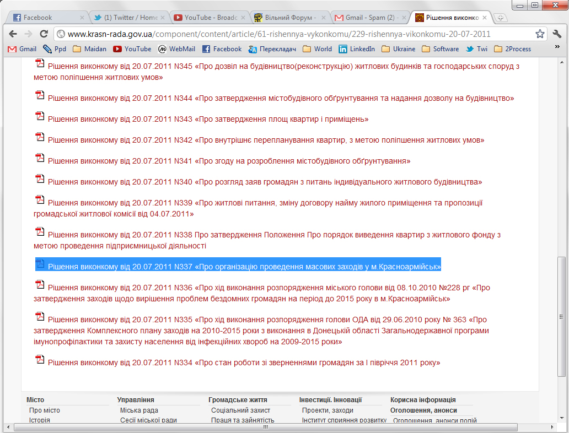Open a new tab with the plus button
This screenshot has height=433, width=569.
(x=501, y=18)
